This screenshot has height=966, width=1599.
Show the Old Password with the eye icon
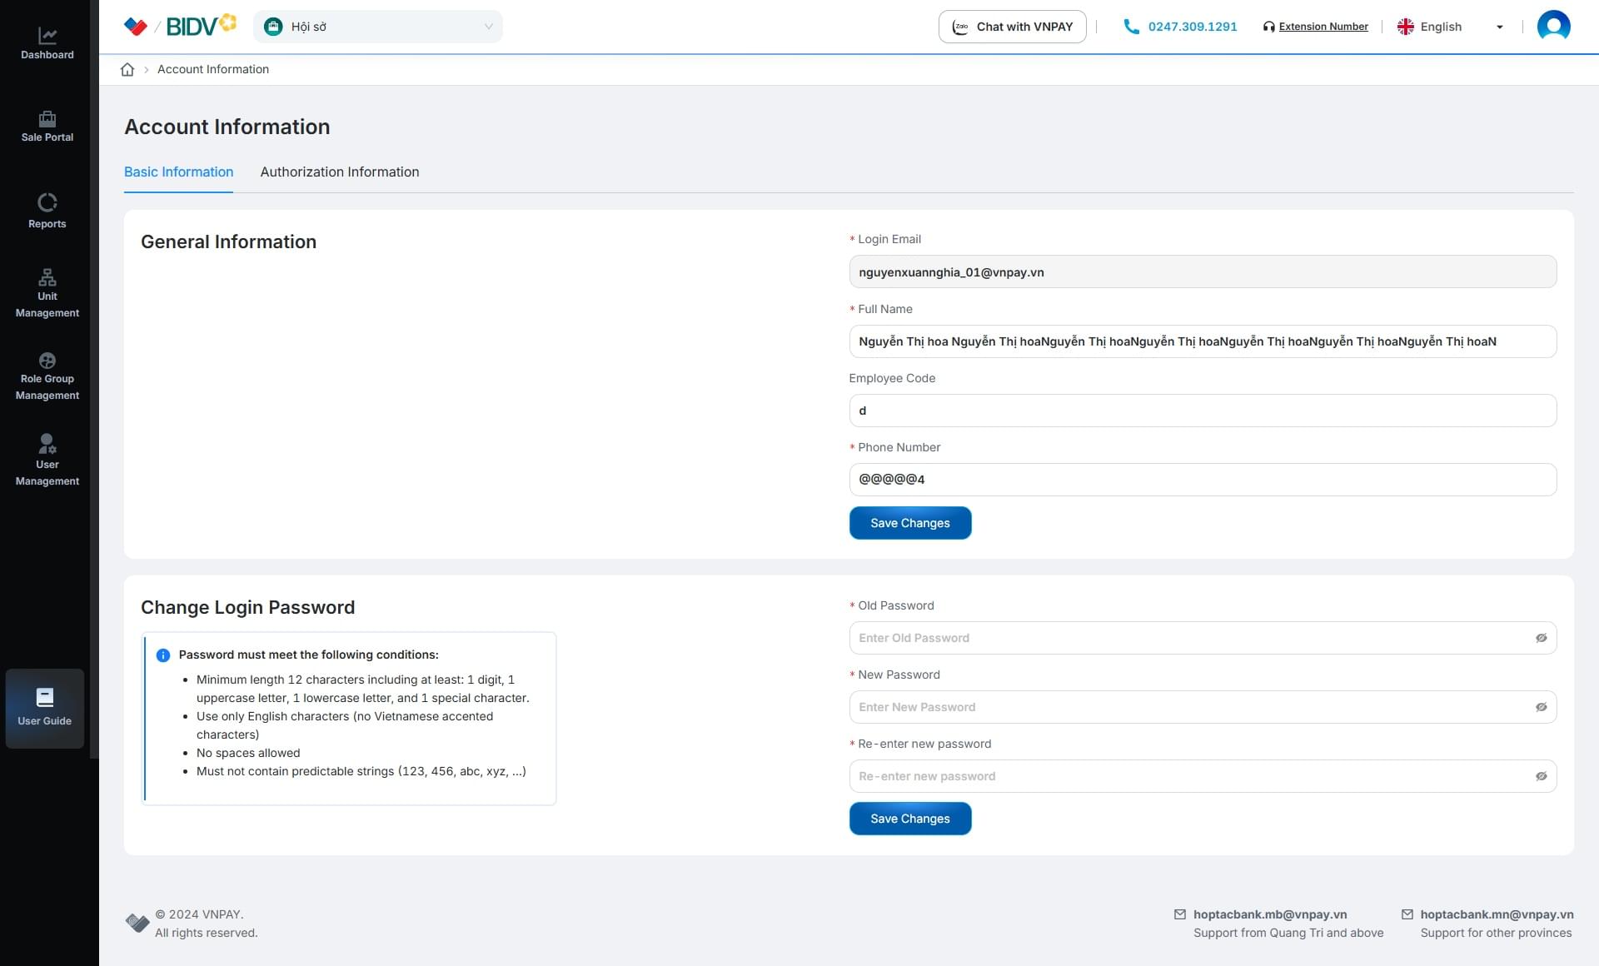tap(1541, 638)
